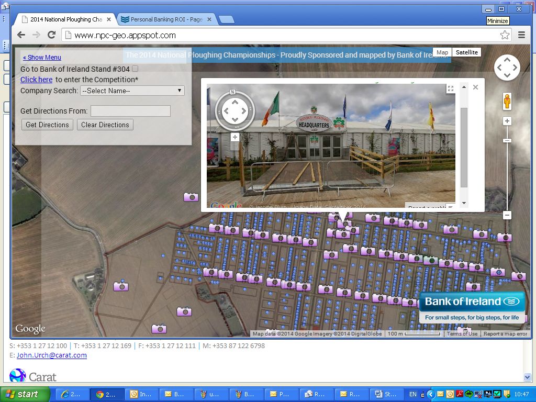Image resolution: width=536 pixels, height=402 pixels.
Task: Click the Get Directions button
Action: click(x=47, y=125)
